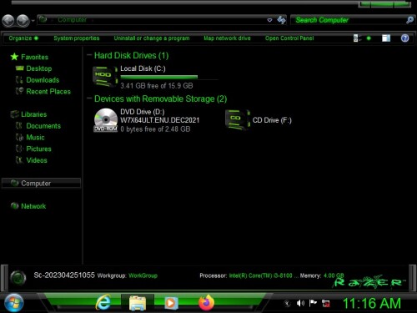The width and height of the screenshot is (417, 313).
Task: Open the Windows Start orb
Action: pos(14,303)
